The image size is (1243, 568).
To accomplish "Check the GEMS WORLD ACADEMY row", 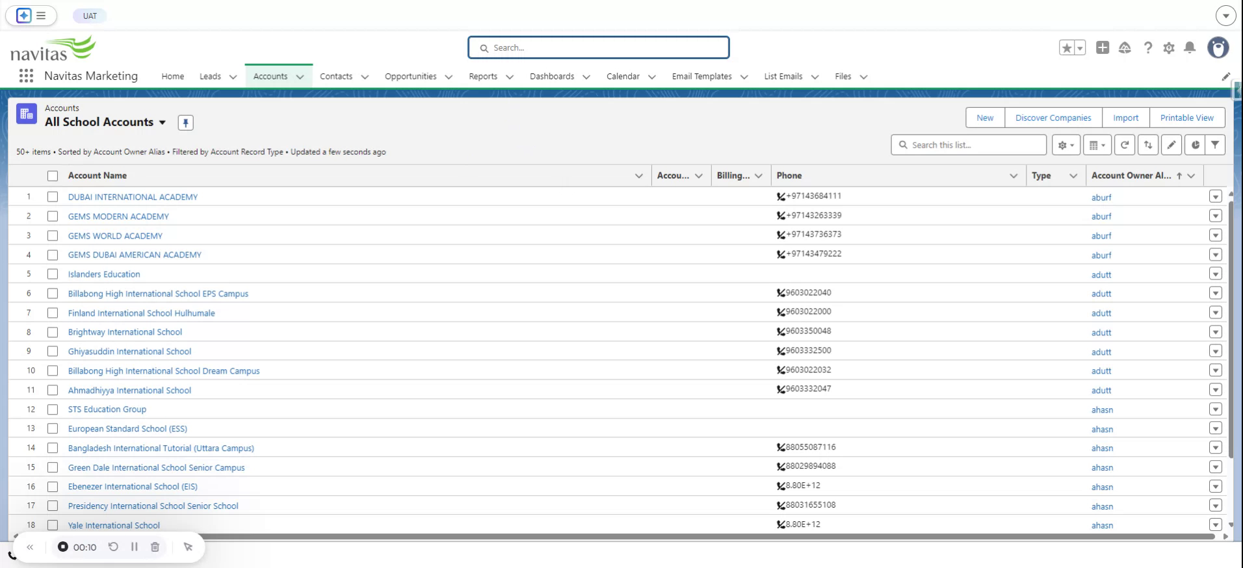I will click(53, 235).
